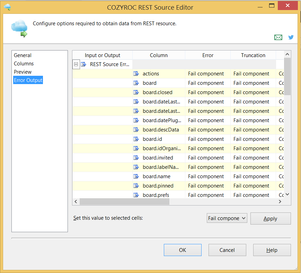Select the Error cell for board.invited

(208, 158)
